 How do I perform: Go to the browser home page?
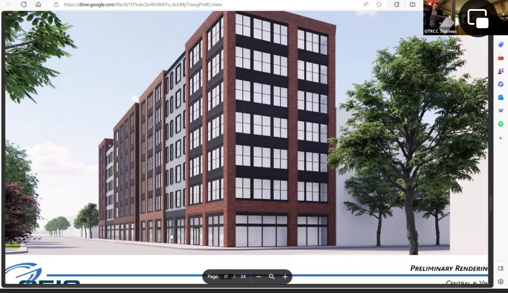click(x=38, y=4)
